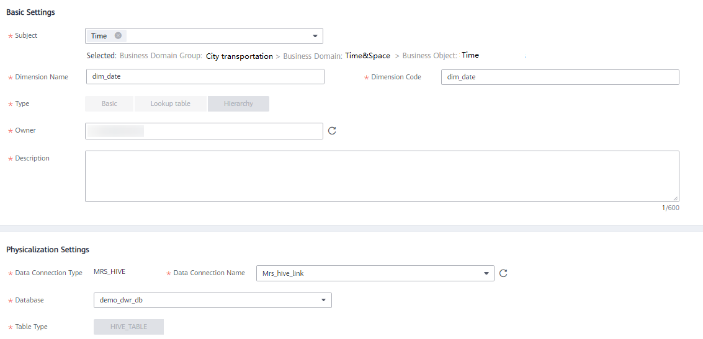The width and height of the screenshot is (703, 339).
Task: Grab the Description box resize handle
Action: 676,198
